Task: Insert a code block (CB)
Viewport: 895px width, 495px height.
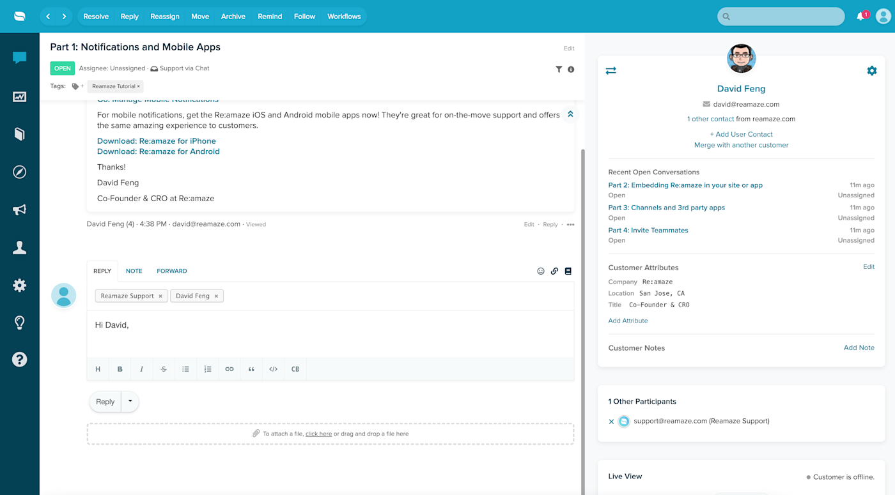Action: 295,369
